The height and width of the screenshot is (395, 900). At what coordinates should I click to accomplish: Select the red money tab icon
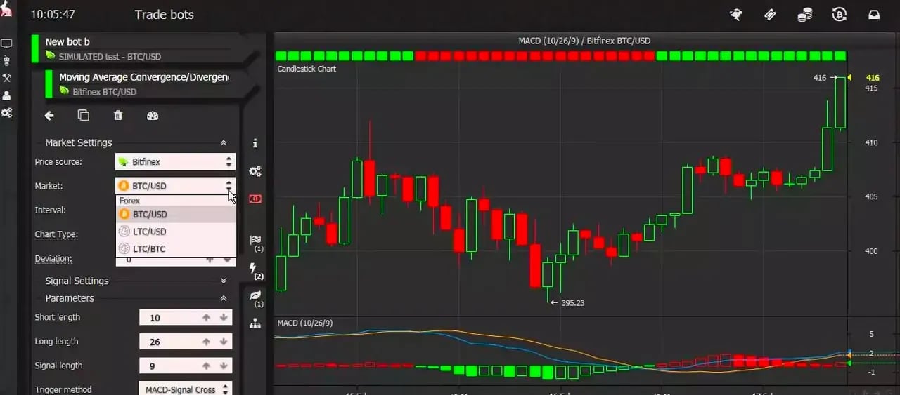255,199
